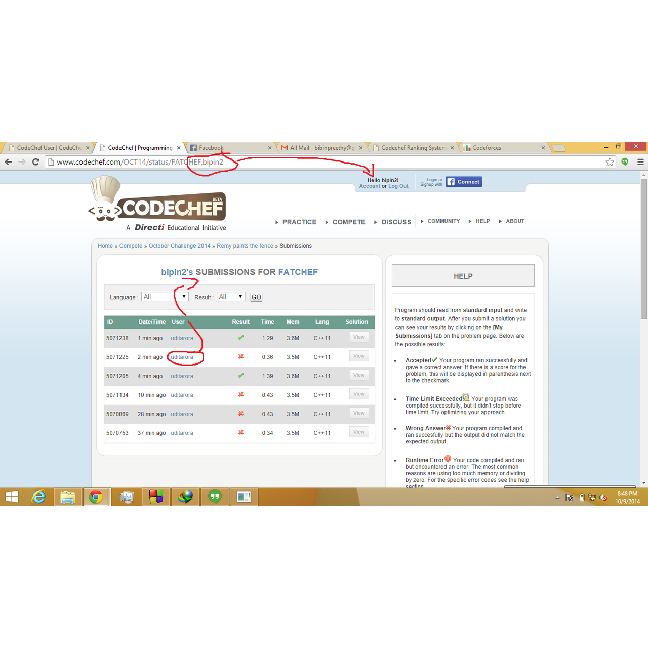Bookmark this page with star icon
This screenshot has height=648, width=648.
click(610, 162)
